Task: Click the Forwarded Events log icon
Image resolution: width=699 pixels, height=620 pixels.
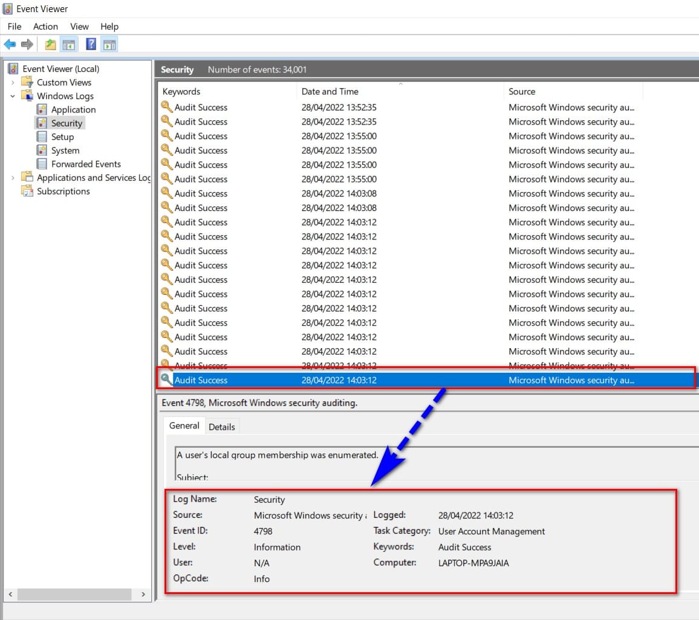Action: point(42,164)
